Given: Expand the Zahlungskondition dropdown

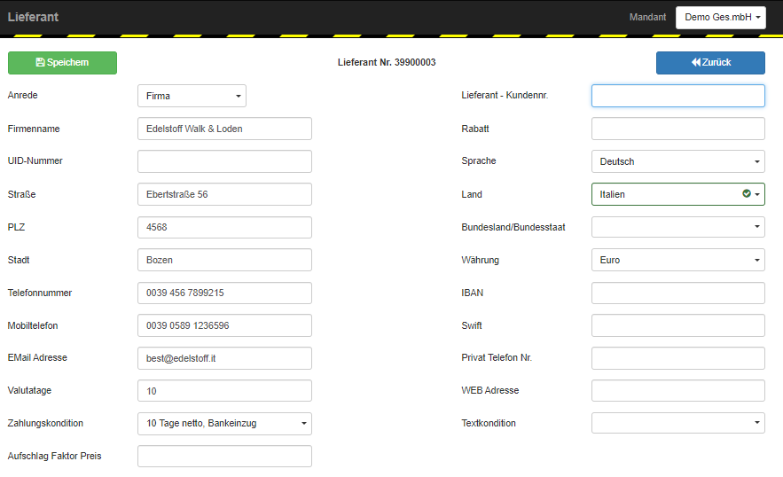Looking at the screenshot, I should pos(224,424).
